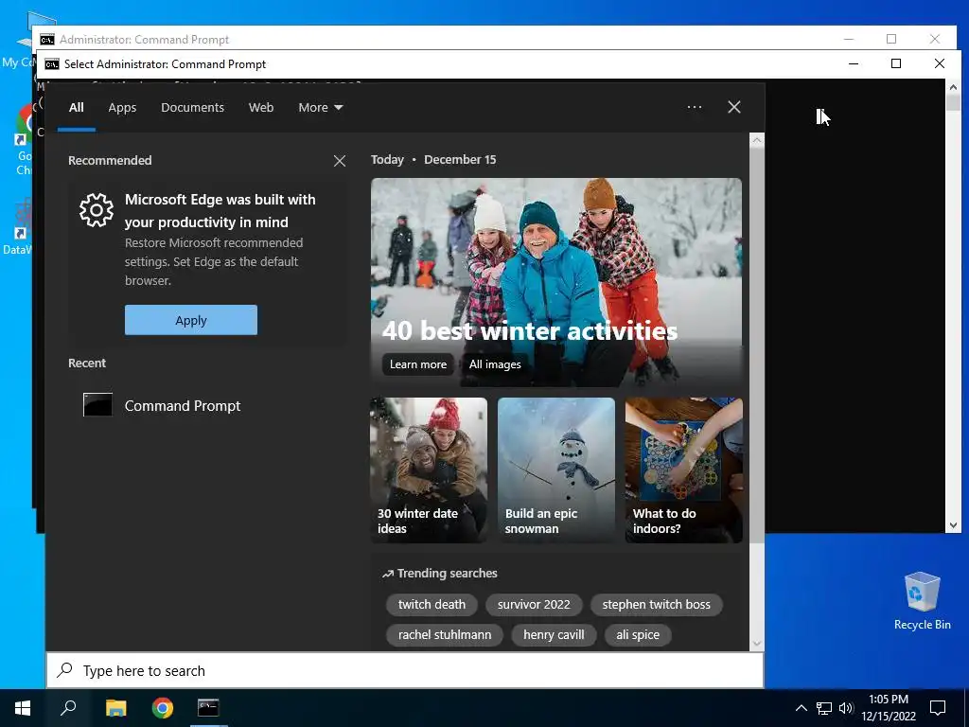
Task: Click the twitch death trending search
Action: tap(432, 605)
